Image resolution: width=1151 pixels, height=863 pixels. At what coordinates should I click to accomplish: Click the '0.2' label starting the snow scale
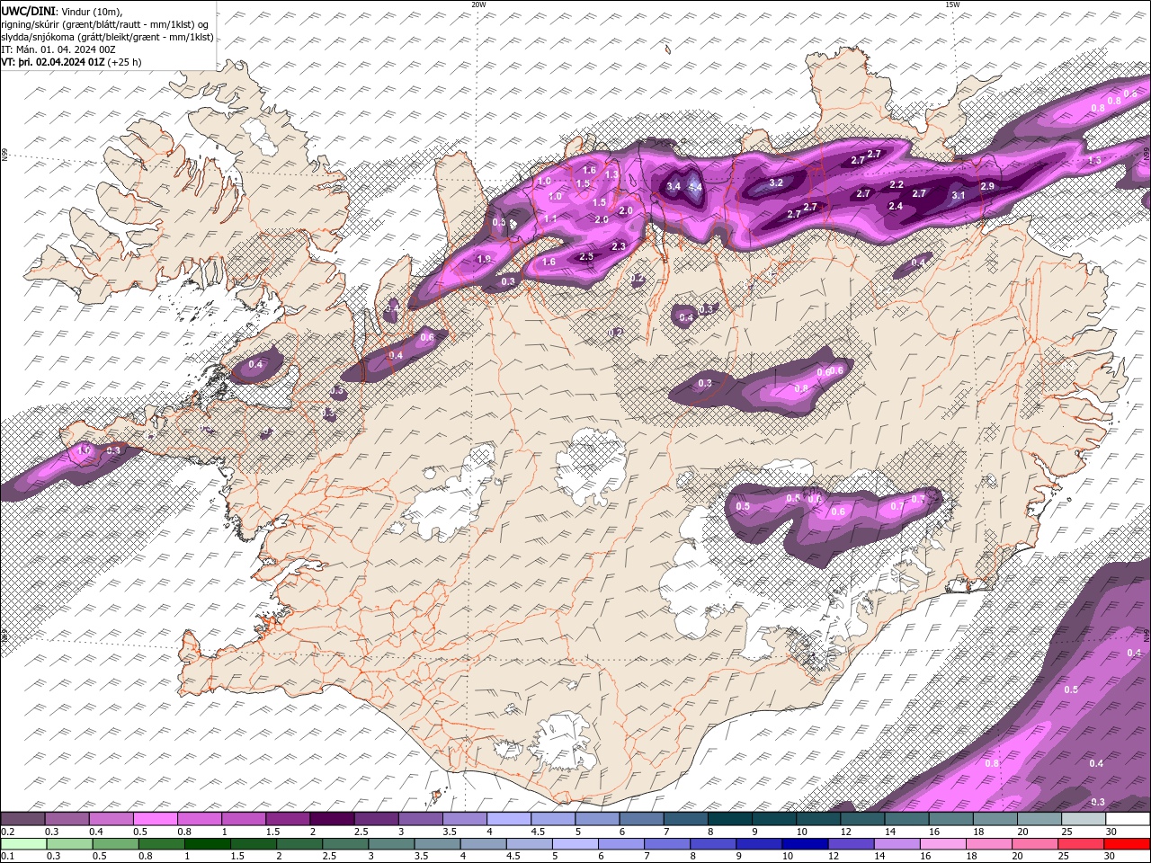(6, 832)
